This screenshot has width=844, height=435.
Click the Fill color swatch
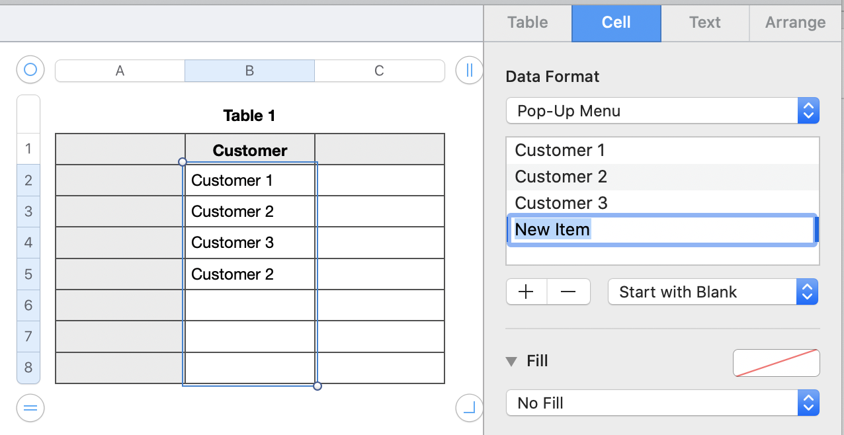coord(776,363)
